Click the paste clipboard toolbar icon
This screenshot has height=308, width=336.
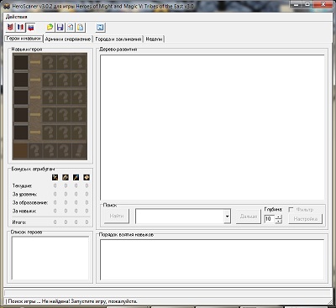81,27
